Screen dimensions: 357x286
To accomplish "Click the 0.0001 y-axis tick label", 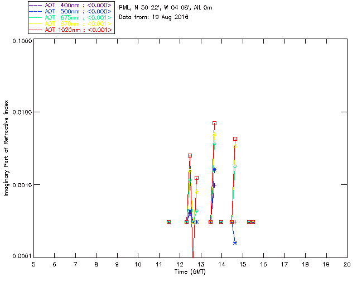I will 22,256.
